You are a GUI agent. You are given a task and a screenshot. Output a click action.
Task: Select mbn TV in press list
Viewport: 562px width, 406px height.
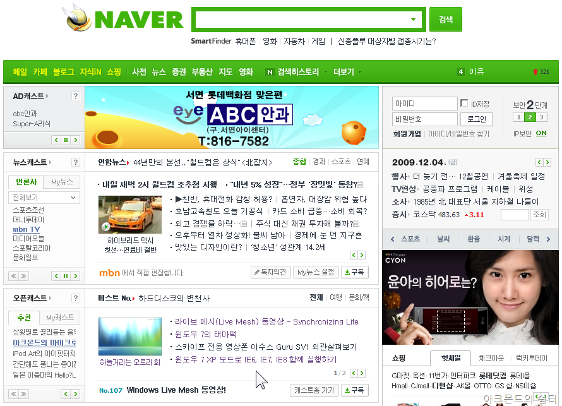[26, 229]
